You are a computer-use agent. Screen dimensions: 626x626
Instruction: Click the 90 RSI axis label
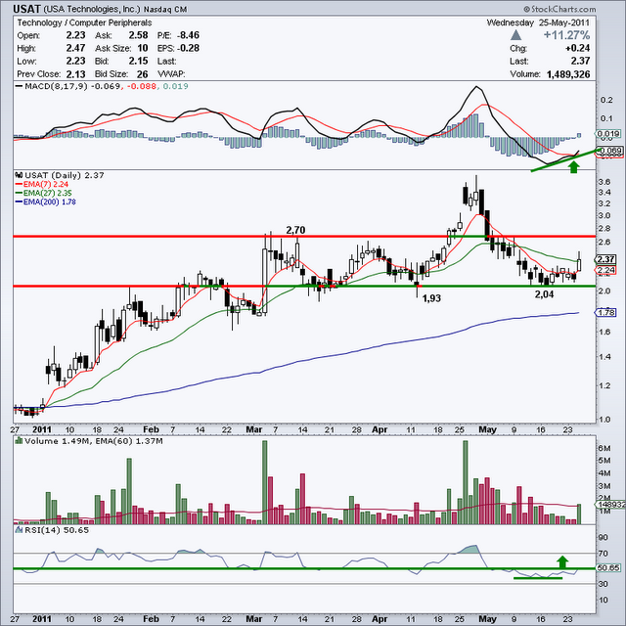pos(603,538)
